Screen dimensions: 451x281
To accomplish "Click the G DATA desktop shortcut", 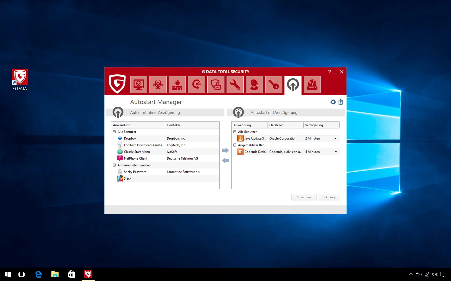I will click(20, 80).
